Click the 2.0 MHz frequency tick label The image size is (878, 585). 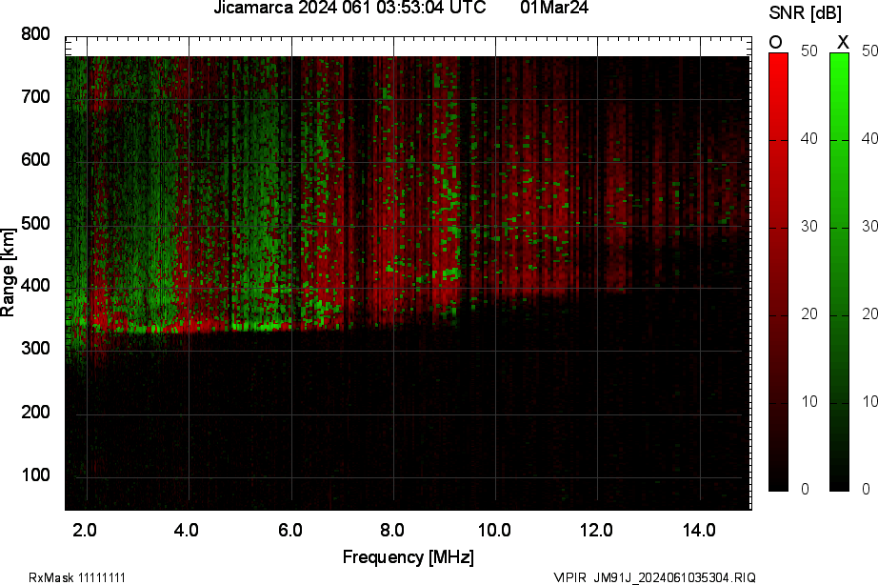pyautogui.click(x=86, y=530)
